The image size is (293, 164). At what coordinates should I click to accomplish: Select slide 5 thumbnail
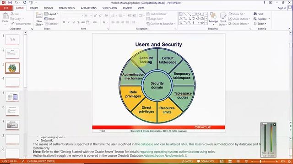pos(12,97)
